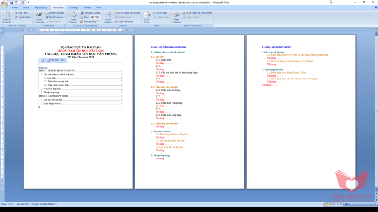Click Manage Sources in Citations group
Viewport: 378px width, 212px height.
pos(91,12)
